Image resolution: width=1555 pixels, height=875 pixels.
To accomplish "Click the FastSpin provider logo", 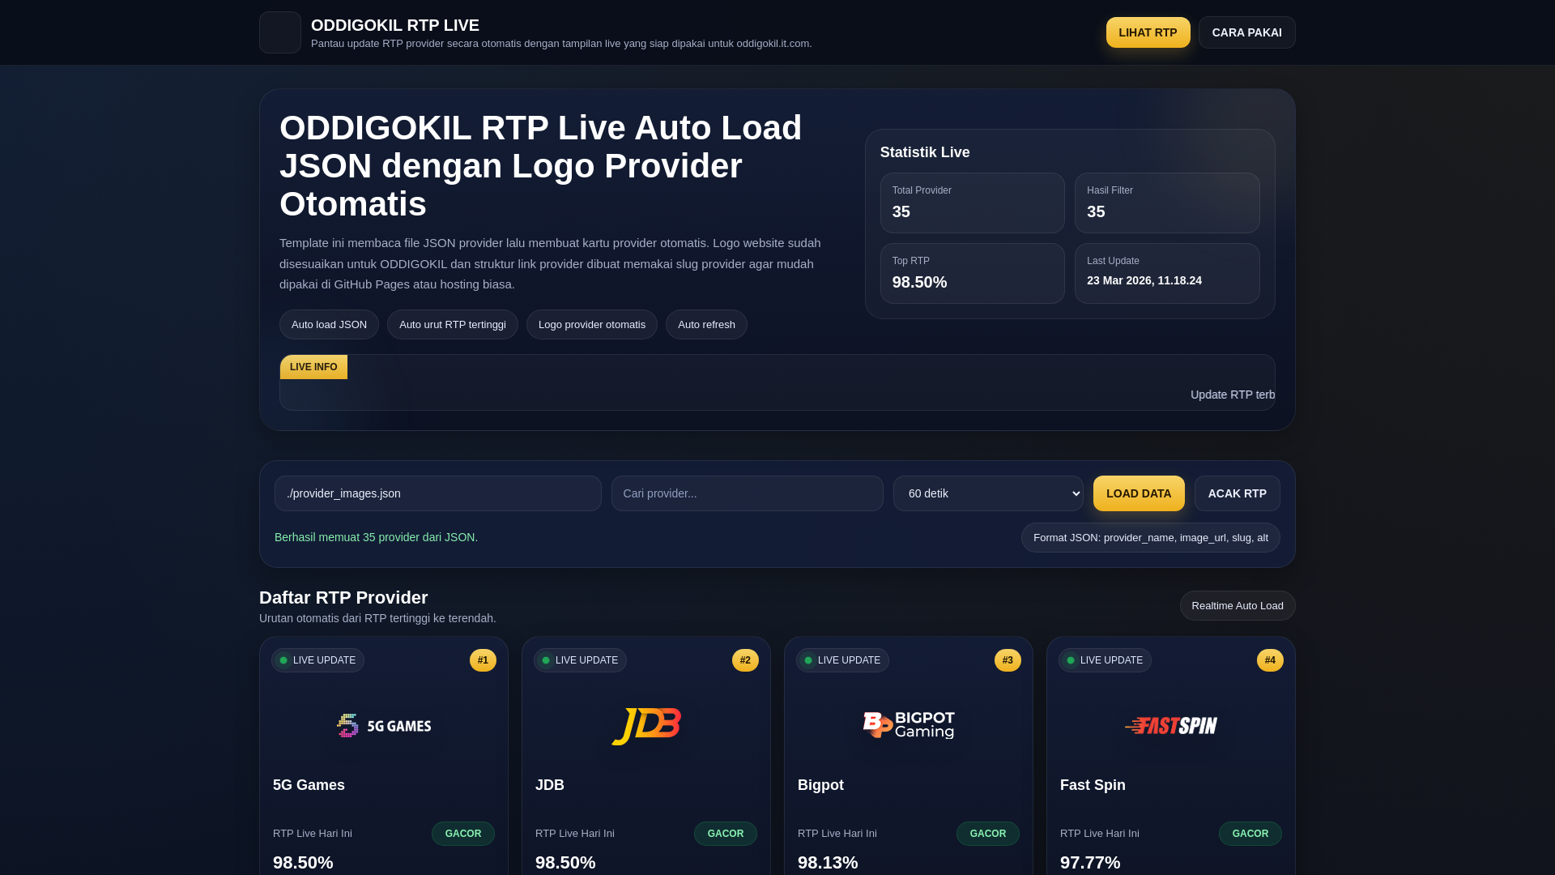I will (1171, 725).
